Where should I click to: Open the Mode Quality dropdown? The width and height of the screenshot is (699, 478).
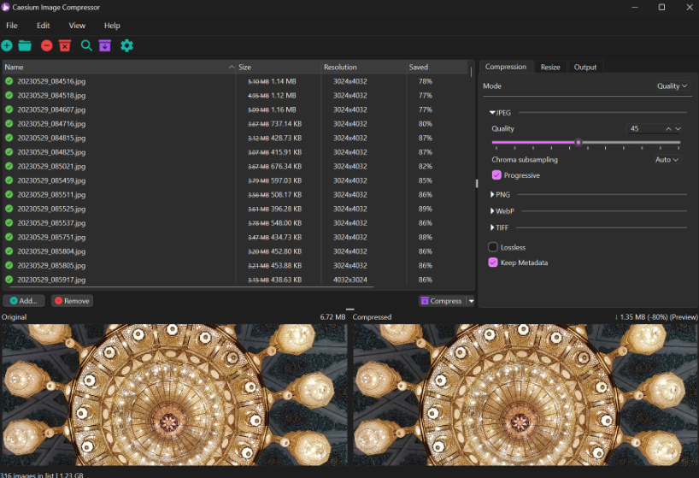coord(672,86)
